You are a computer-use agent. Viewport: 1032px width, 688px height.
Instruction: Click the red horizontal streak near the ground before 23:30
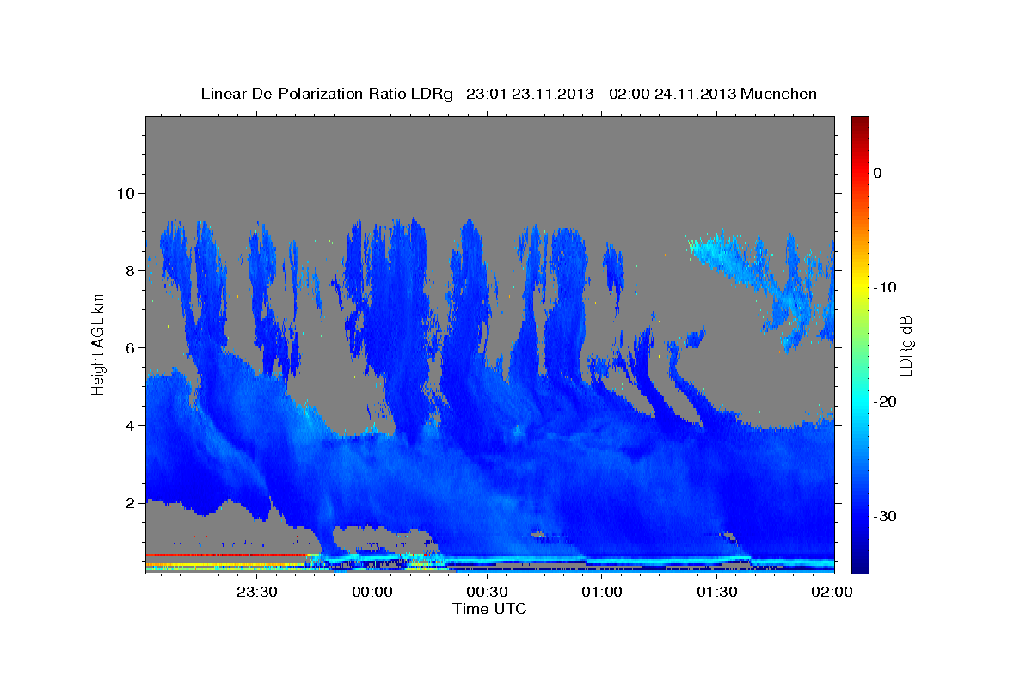(227, 555)
